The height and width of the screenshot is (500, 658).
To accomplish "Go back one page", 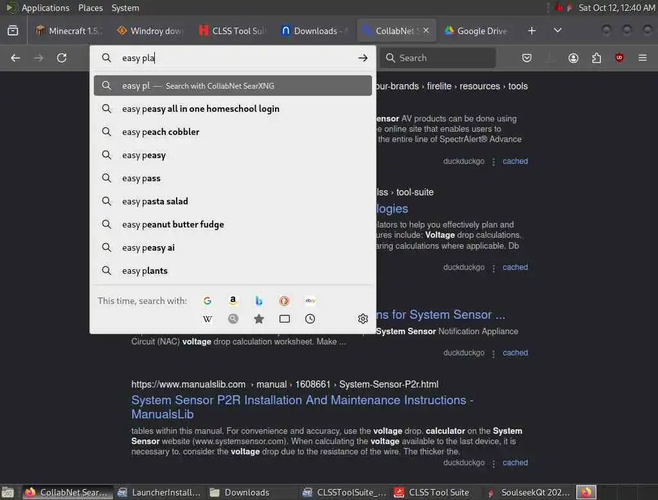I will click(x=15, y=58).
